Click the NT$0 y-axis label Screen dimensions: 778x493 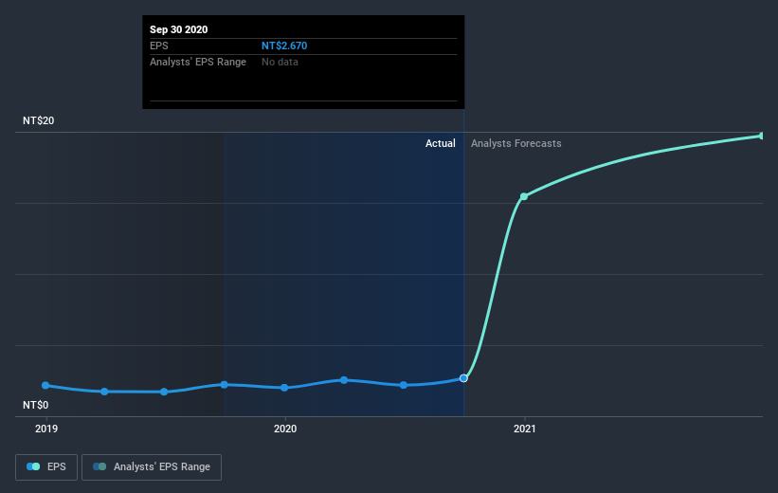(35, 405)
